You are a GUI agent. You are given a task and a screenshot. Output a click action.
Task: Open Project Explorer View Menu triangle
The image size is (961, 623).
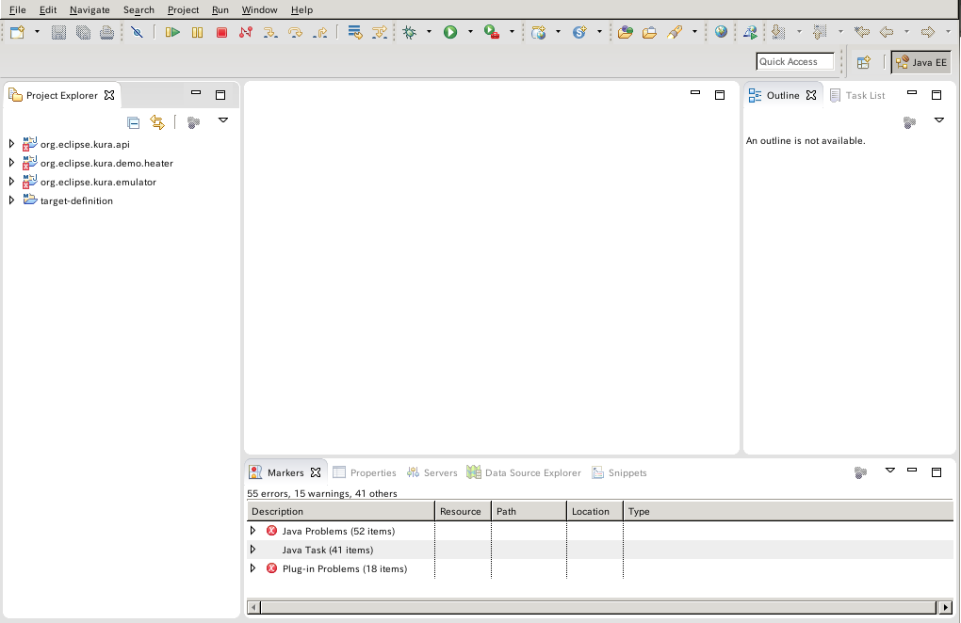(x=223, y=120)
